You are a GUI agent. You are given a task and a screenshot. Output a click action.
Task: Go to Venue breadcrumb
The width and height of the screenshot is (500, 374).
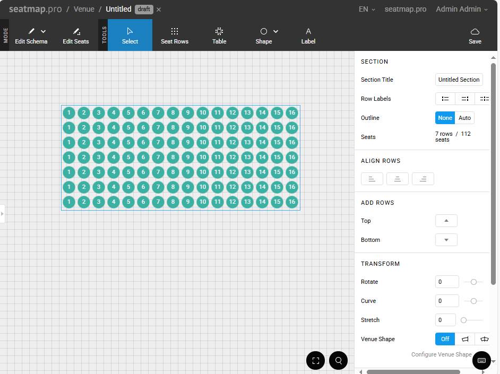[x=84, y=9]
